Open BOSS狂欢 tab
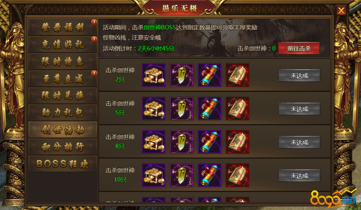This screenshot has width=361, height=210. point(62,164)
